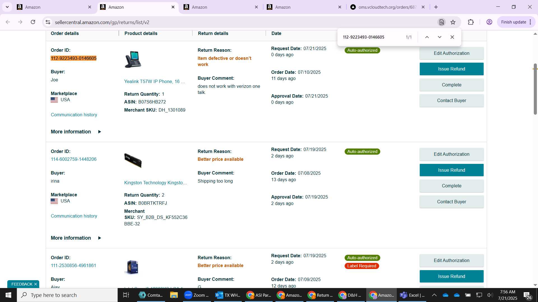The height and width of the screenshot is (302, 538).
Task: Edit Authorization for order 111-2530856-4961861
Action: (x=451, y=260)
